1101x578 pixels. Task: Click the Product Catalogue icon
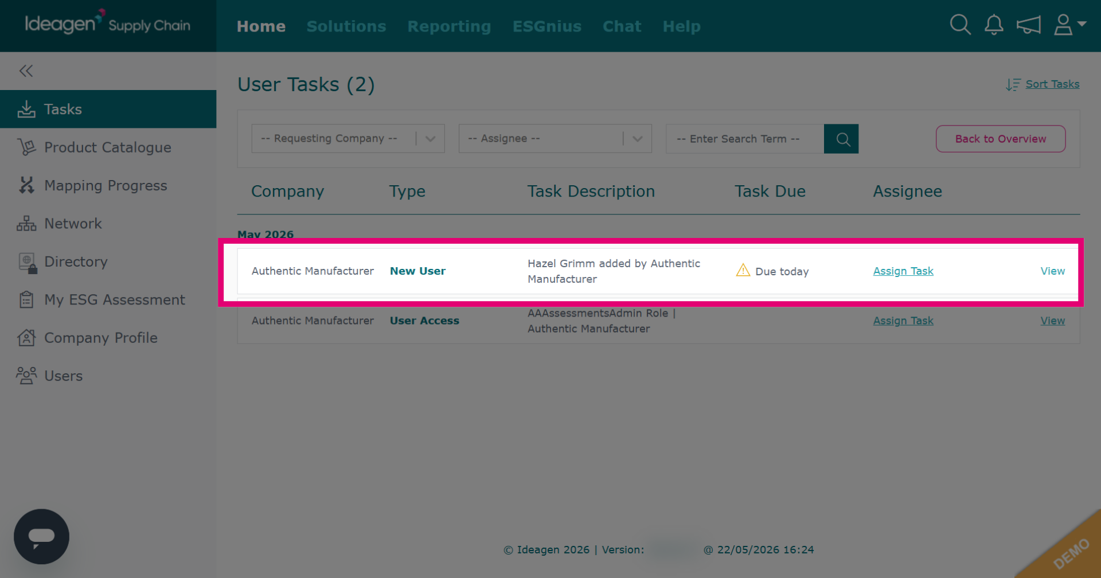pyautogui.click(x=26, y=147)
